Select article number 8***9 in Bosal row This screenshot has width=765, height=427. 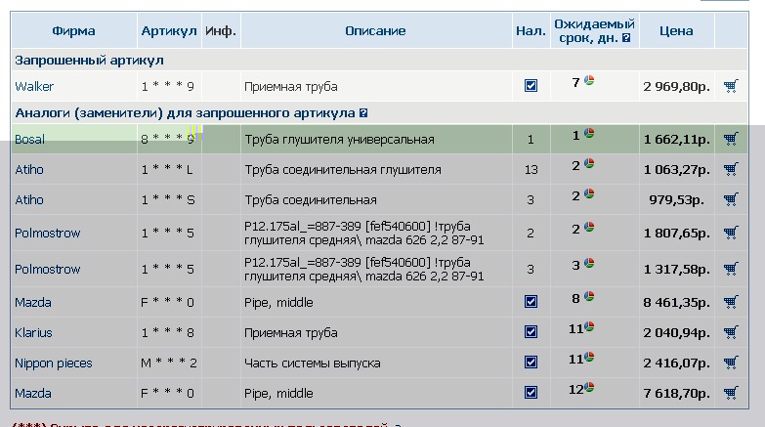(168, 139)
